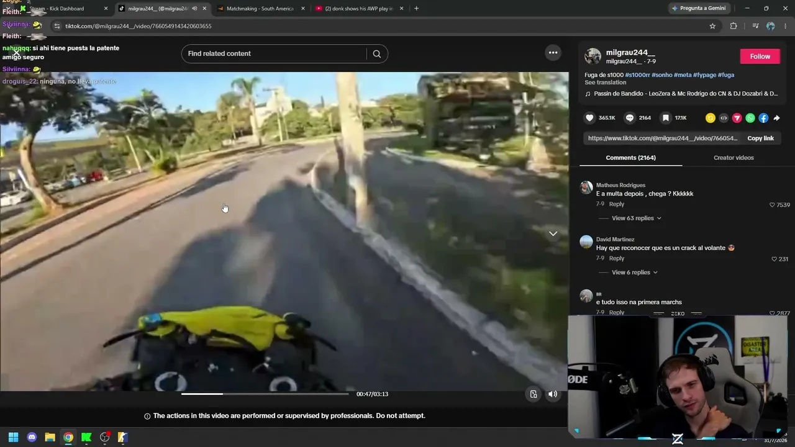Like Matheus Rodrigues' comment

click(772, 205)
